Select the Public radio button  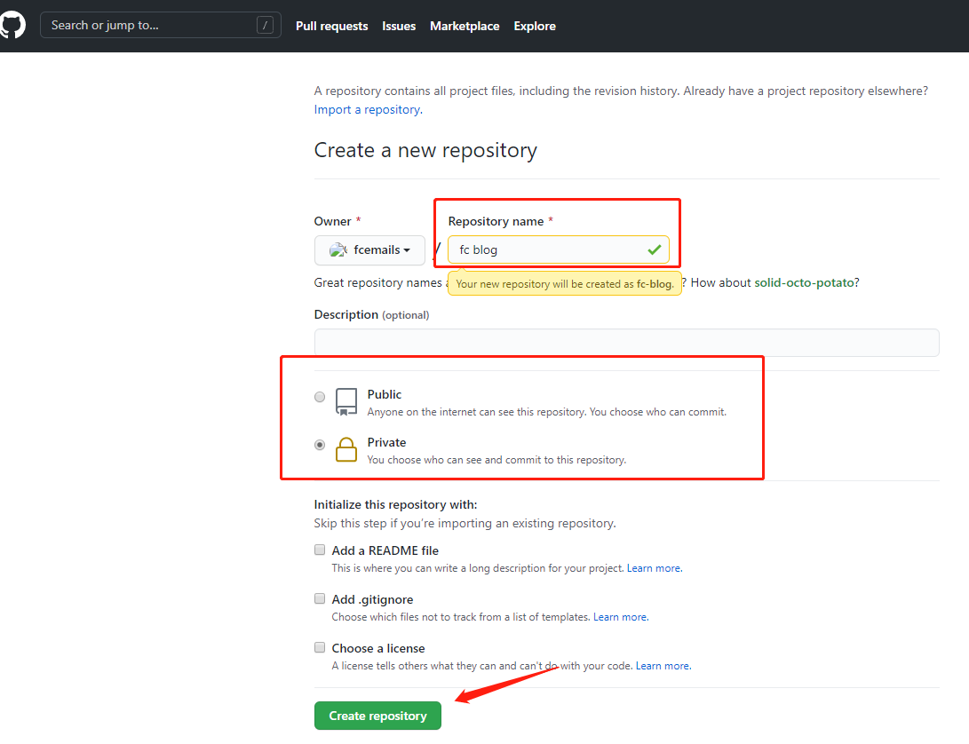[x=320, y=397]
